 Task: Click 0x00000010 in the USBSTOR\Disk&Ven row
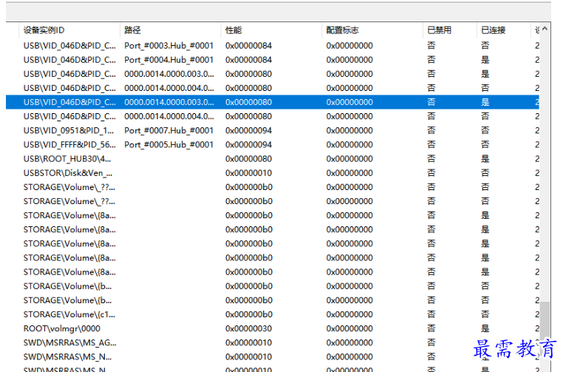[248, 173]
